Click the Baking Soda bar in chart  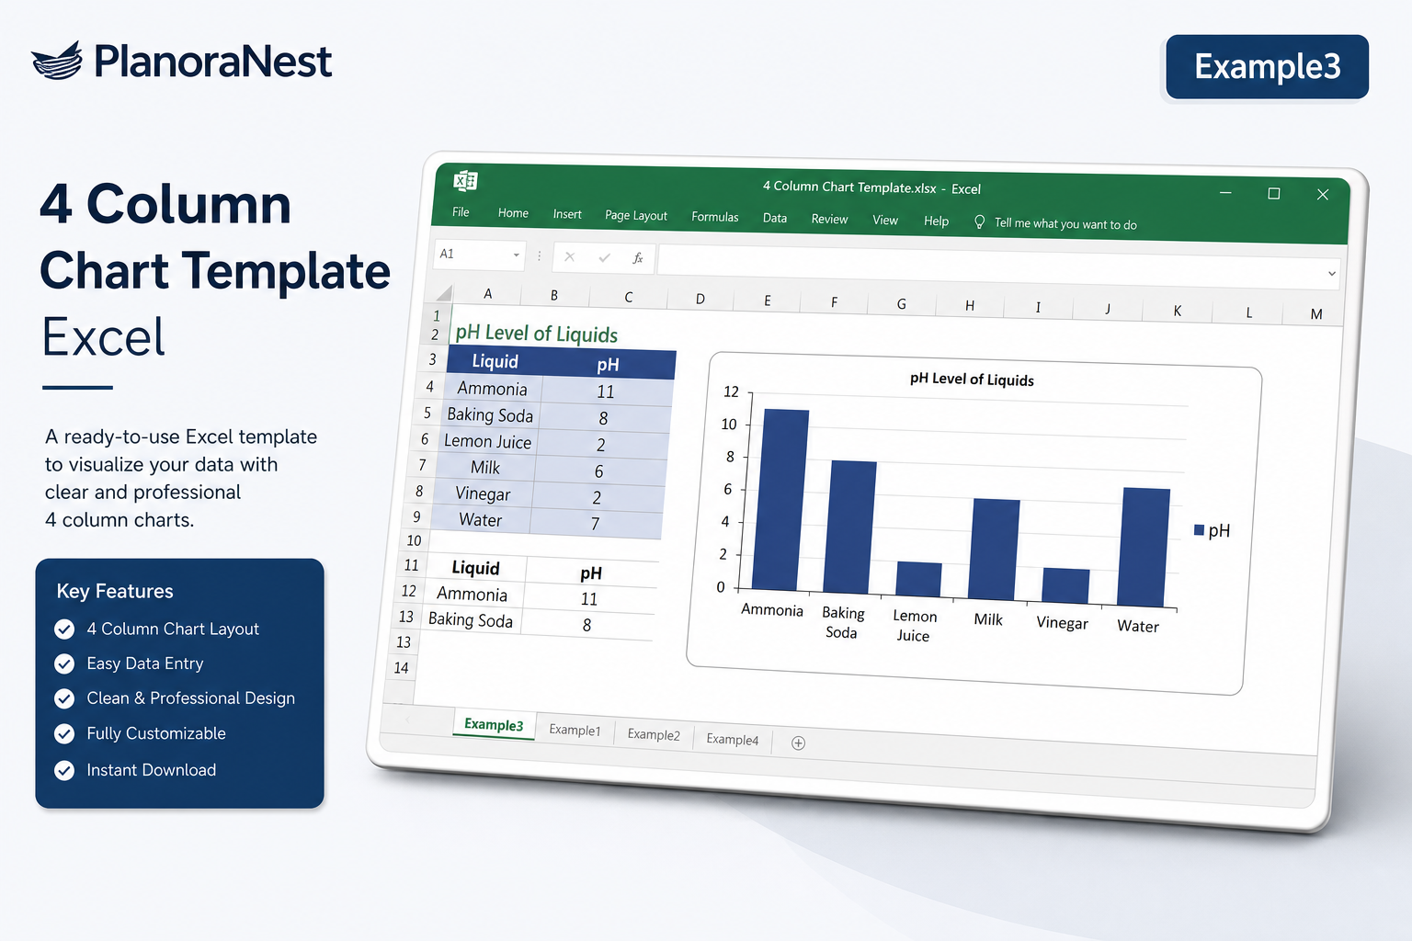pyautogui.click(x=849, y=527)
